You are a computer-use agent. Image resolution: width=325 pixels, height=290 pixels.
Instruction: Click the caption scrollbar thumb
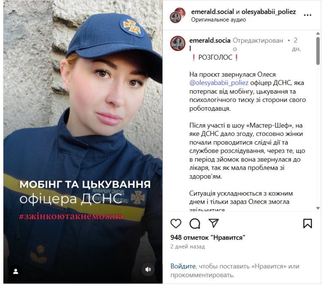coord(318,51)
